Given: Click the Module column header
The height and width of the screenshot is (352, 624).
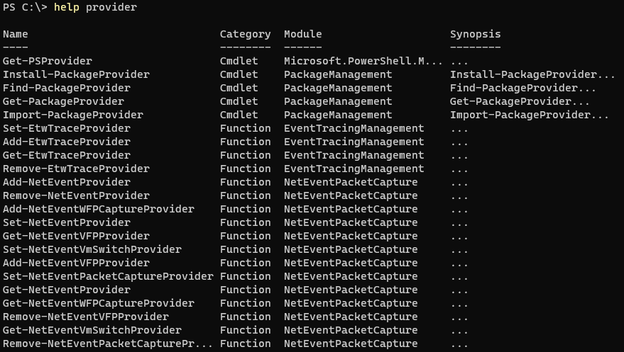Looking at the screenshot, I should pos(303,34).
